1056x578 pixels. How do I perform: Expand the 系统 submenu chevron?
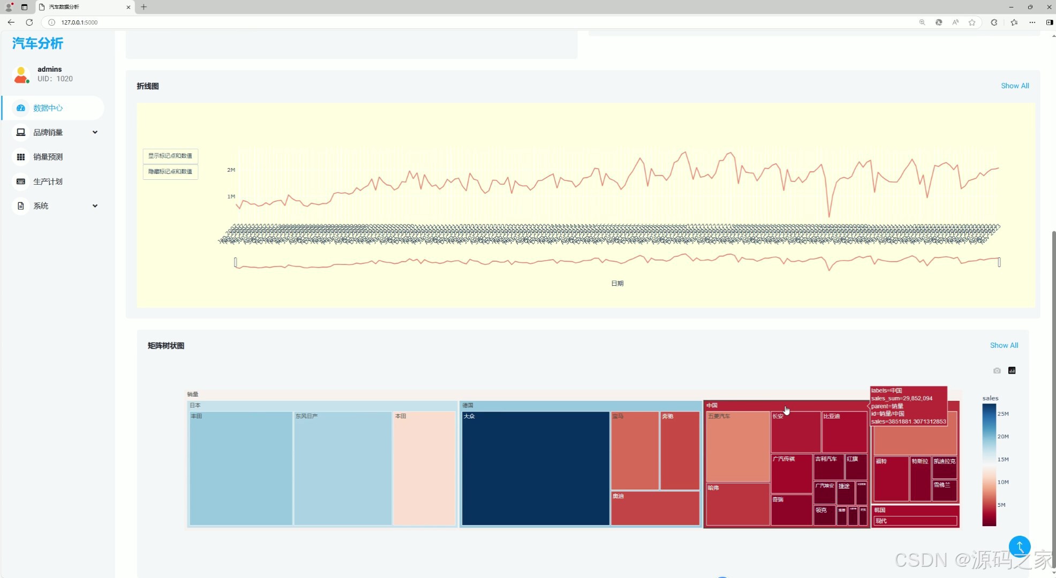click(95, 206)
